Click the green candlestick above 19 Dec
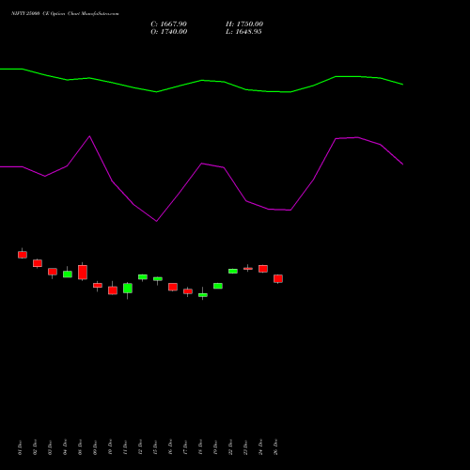 coord(218,286)
